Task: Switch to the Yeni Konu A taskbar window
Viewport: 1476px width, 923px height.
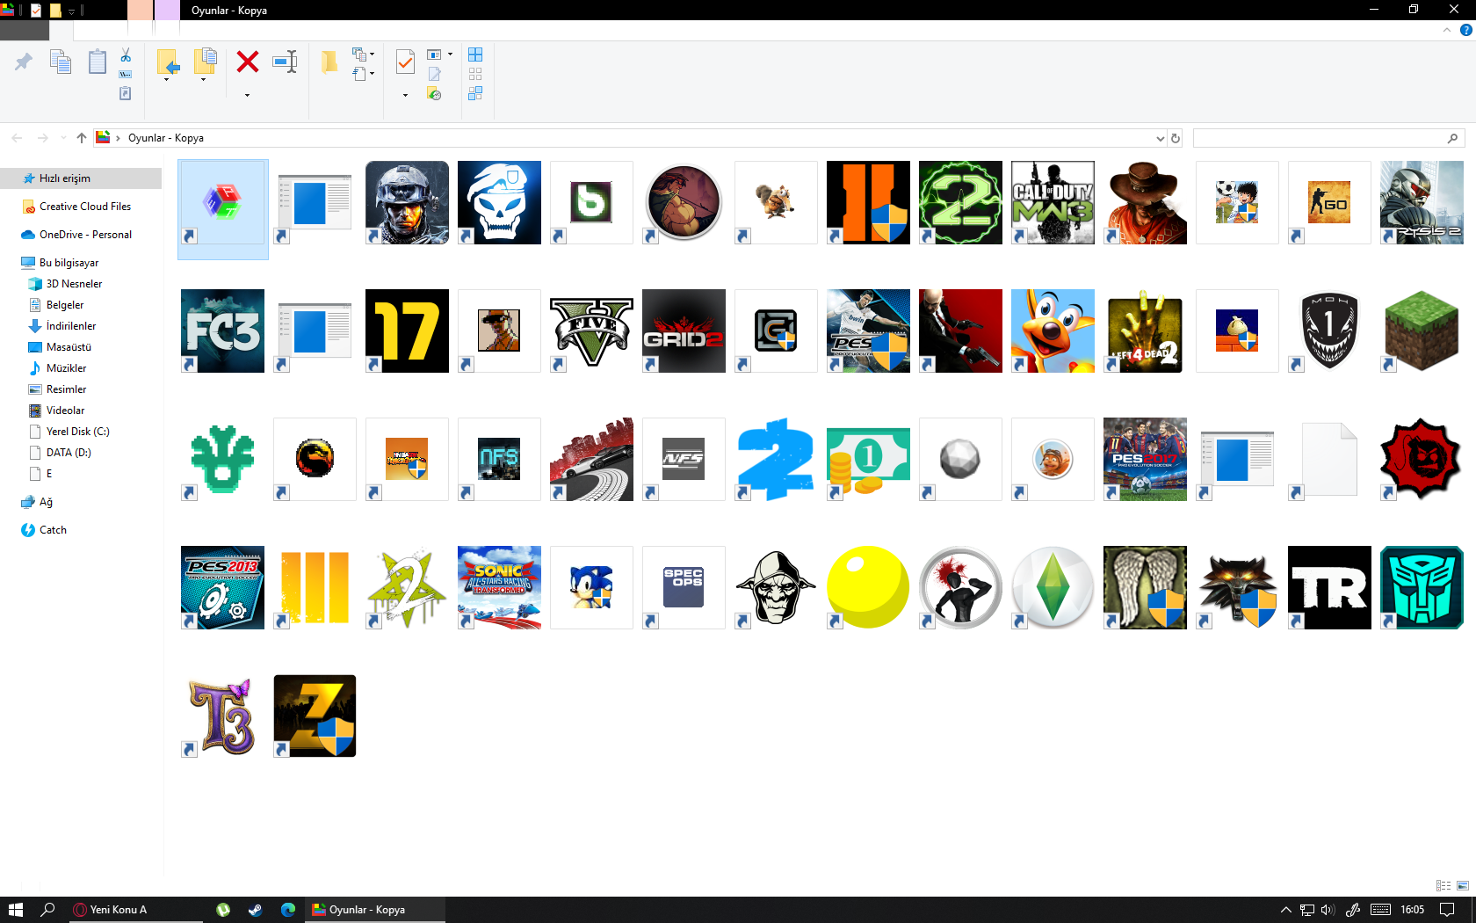Action: 134,910
